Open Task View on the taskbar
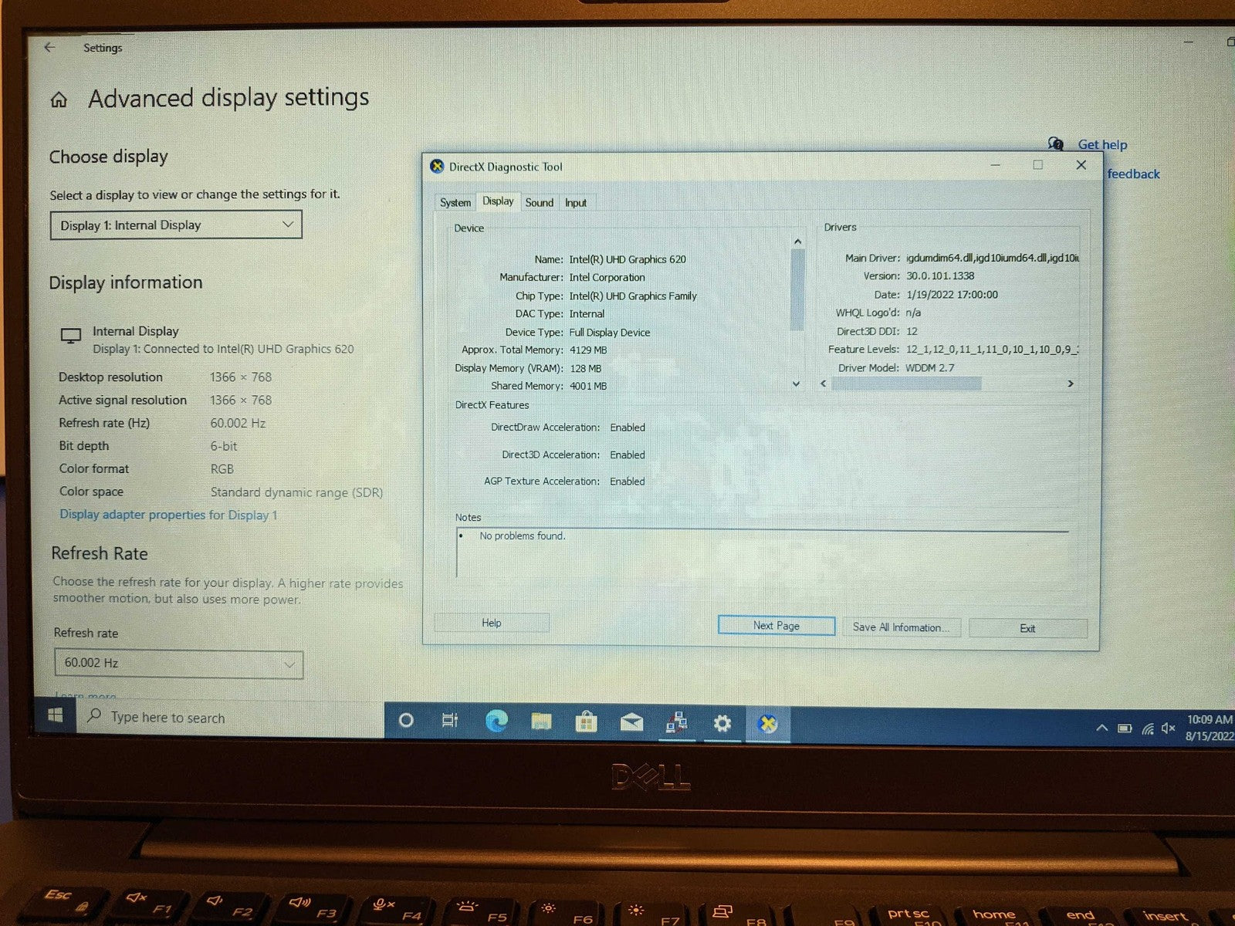Screen dimensions: 1235x926 point(450,721)
